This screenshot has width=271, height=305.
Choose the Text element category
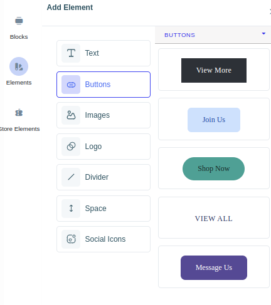click(104, 53)
